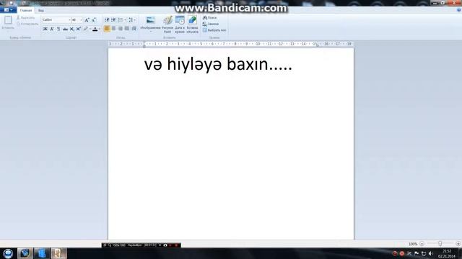Click the zoom in plus button
The width and height of the screenshot is (462, 259).
(x=458, y=244)
